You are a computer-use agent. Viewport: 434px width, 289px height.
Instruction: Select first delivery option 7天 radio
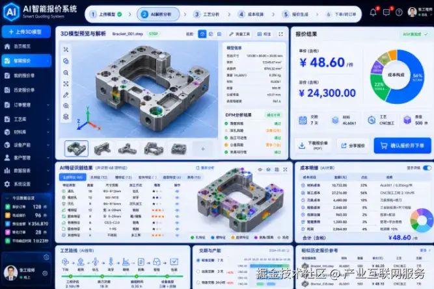tap(198, 260)
